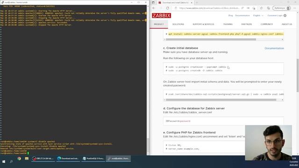Open the browser Settings and more menu

point(295,8)
